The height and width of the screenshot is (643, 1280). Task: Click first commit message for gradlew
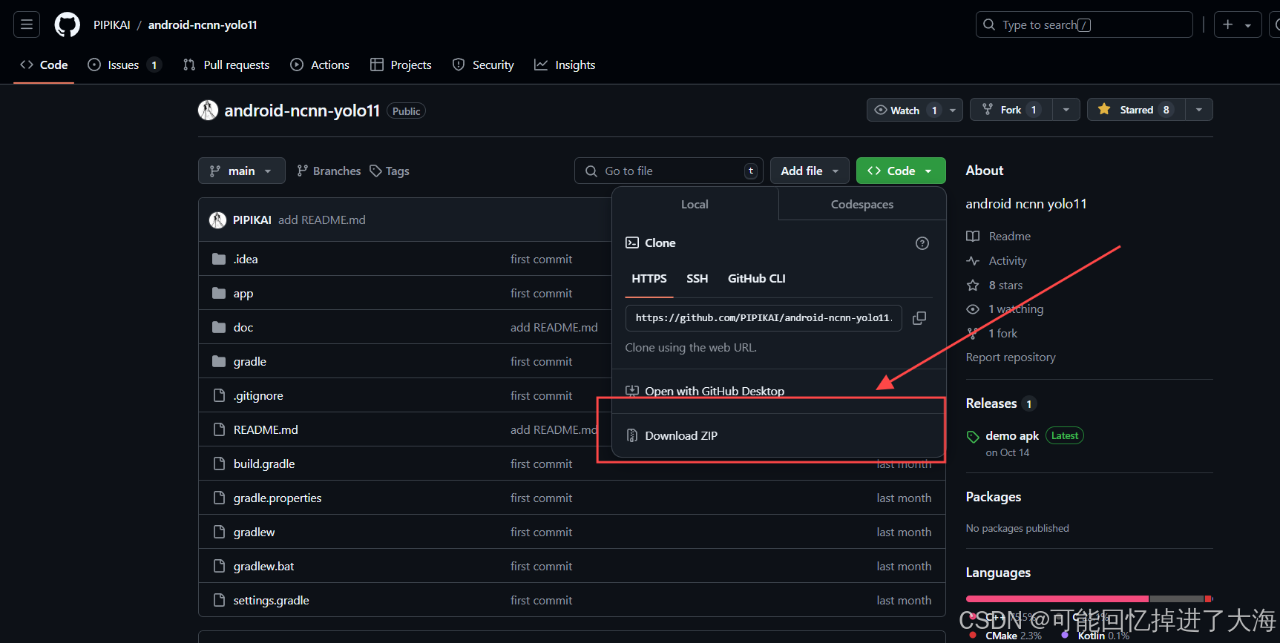coord(541,532)
